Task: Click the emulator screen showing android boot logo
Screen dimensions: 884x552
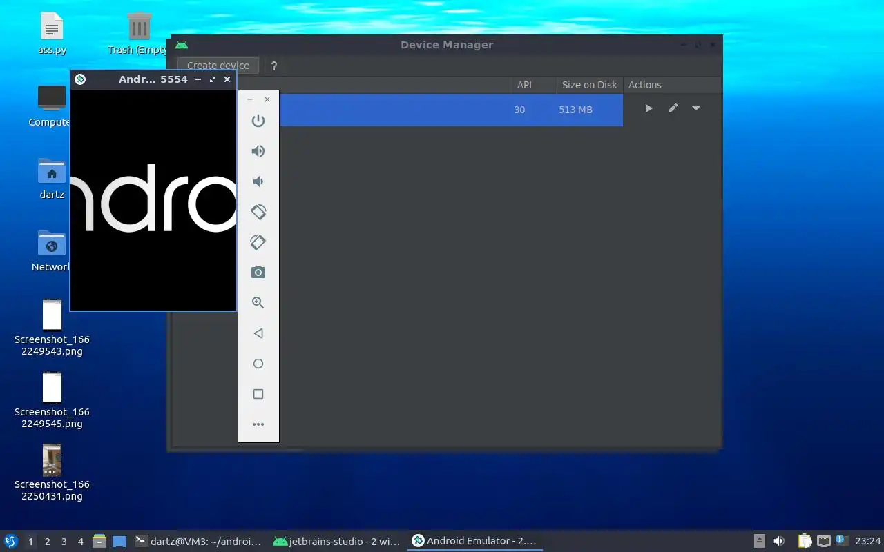Action: pyautogui.click(x=153, y=200)
